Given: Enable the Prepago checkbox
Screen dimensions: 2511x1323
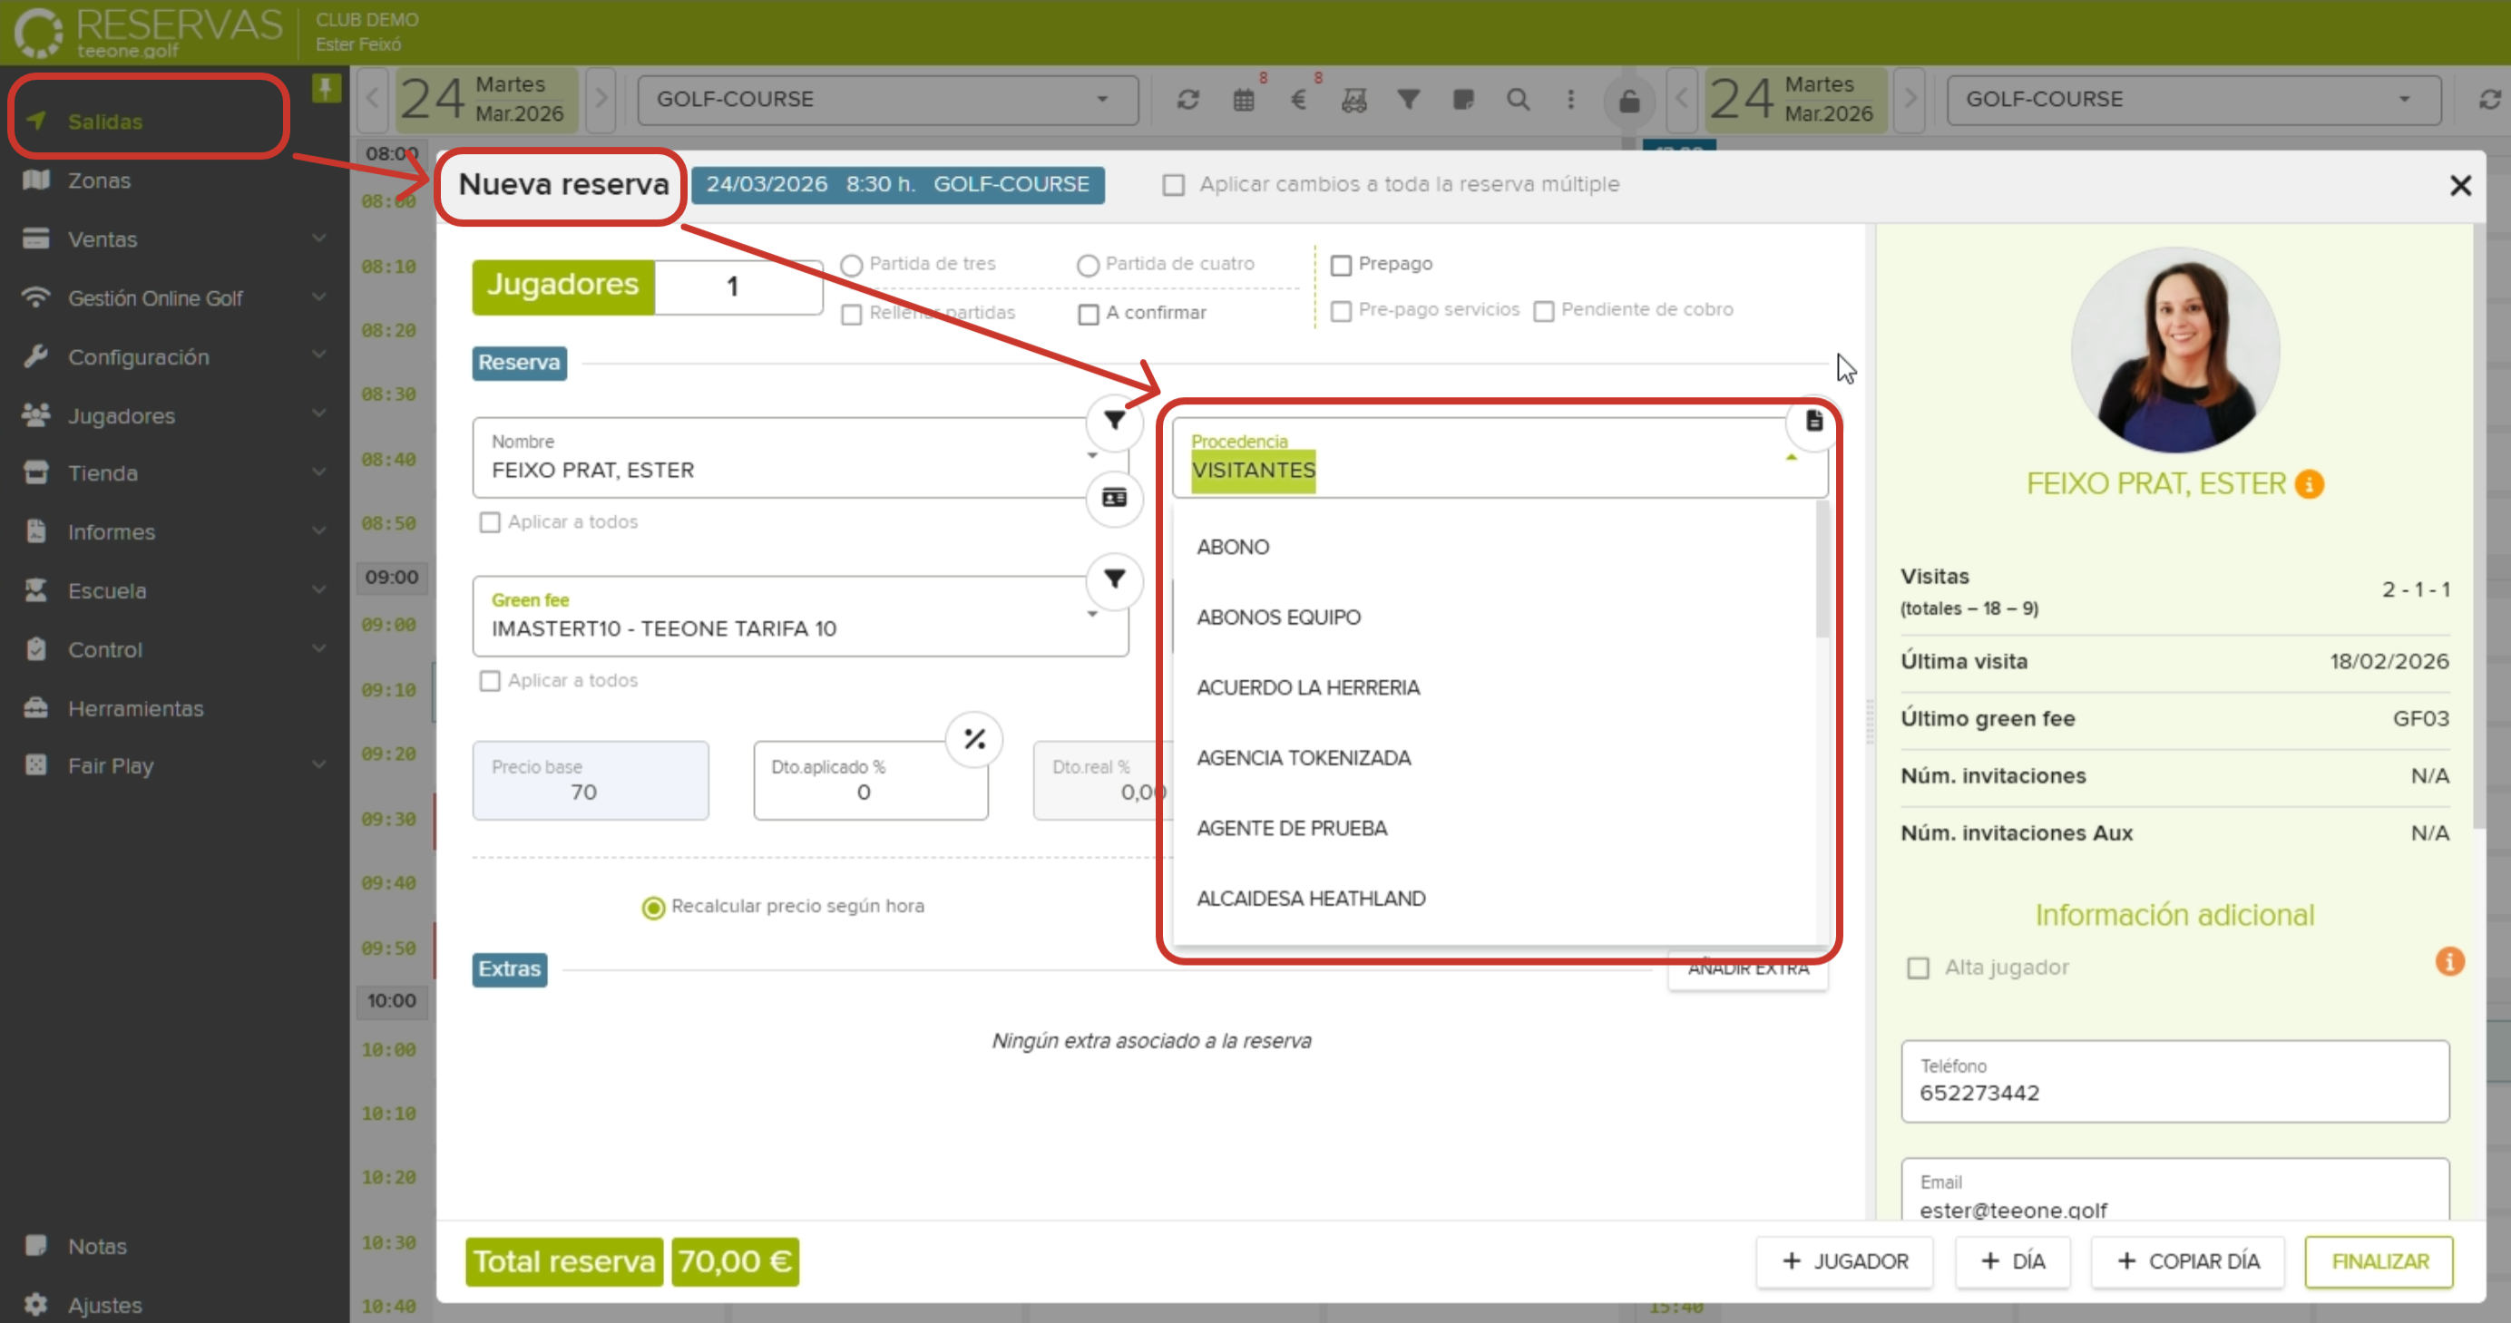Looking at the screenshot, I should click(1342, 265).
